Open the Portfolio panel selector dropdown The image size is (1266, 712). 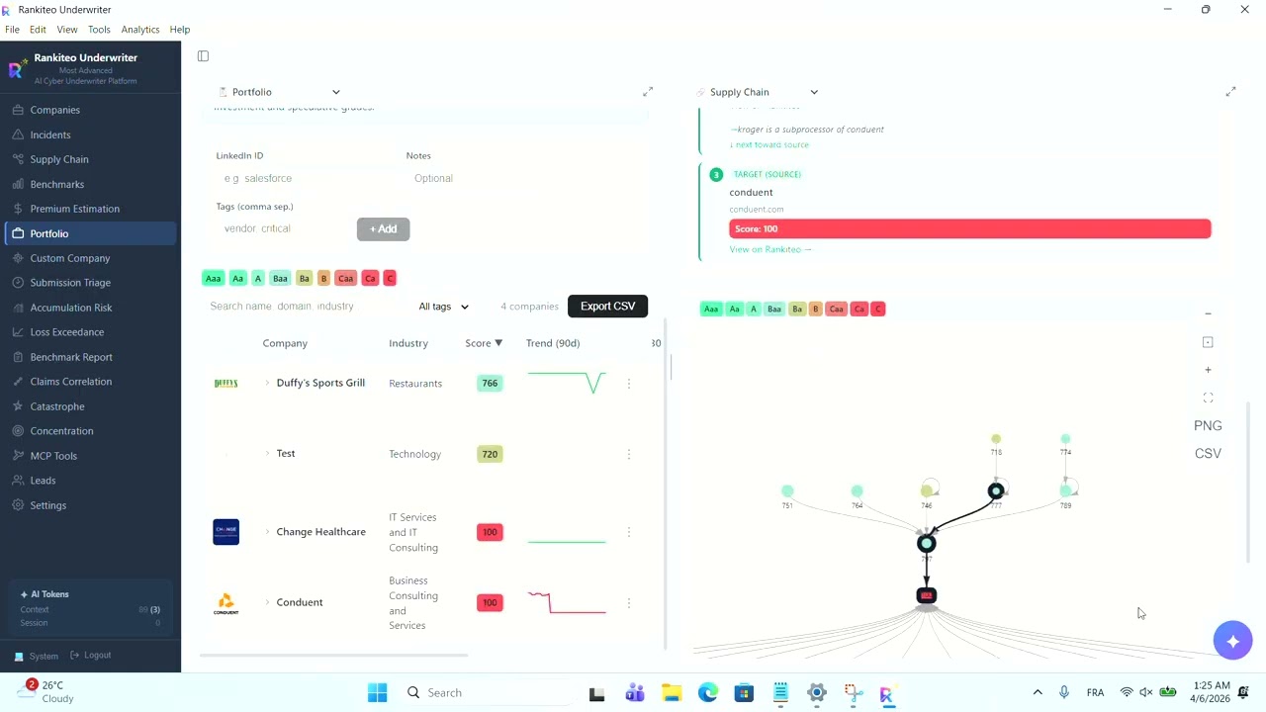pos(280,92)
